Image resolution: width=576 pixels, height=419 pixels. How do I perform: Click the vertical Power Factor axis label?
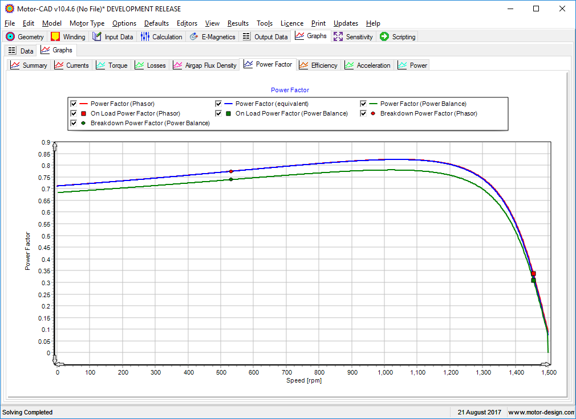click(x=27, y=251)
